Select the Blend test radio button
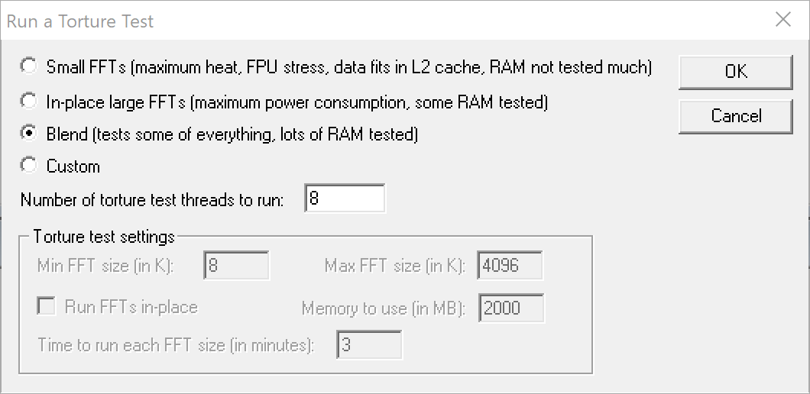The image size is (810, 394). point(29,134)
